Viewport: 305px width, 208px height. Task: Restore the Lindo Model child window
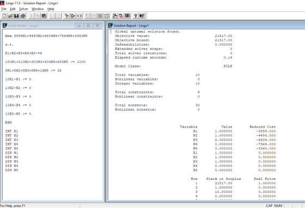click(88, 26)
